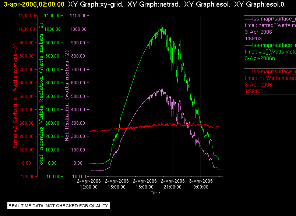The height and width of the screenshot is (216, 296).
Task: Click the peak of the green visible radiation curve
Action: tap(162, 25)
